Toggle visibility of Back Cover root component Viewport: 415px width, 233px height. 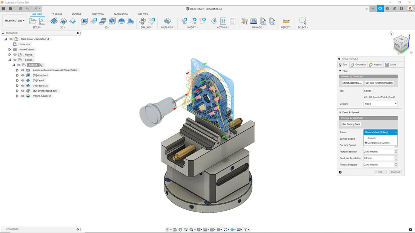coord(11,39)
